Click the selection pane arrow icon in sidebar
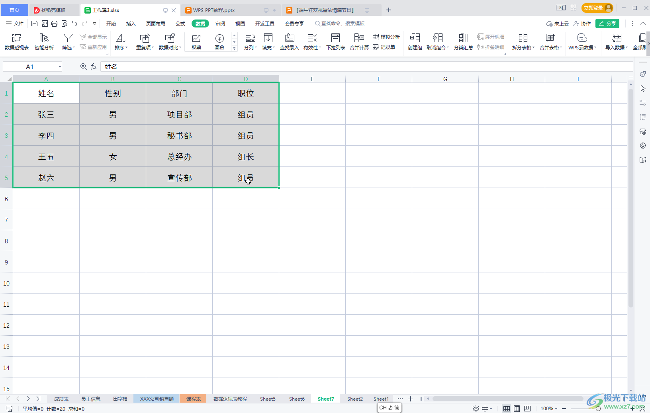650x413 pixels. (643, 88)
